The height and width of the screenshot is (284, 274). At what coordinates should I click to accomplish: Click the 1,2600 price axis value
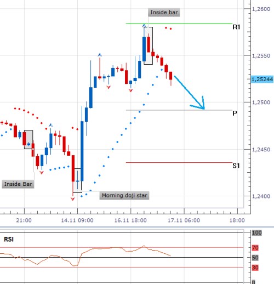pyautogui.click(x=261, y=9)
